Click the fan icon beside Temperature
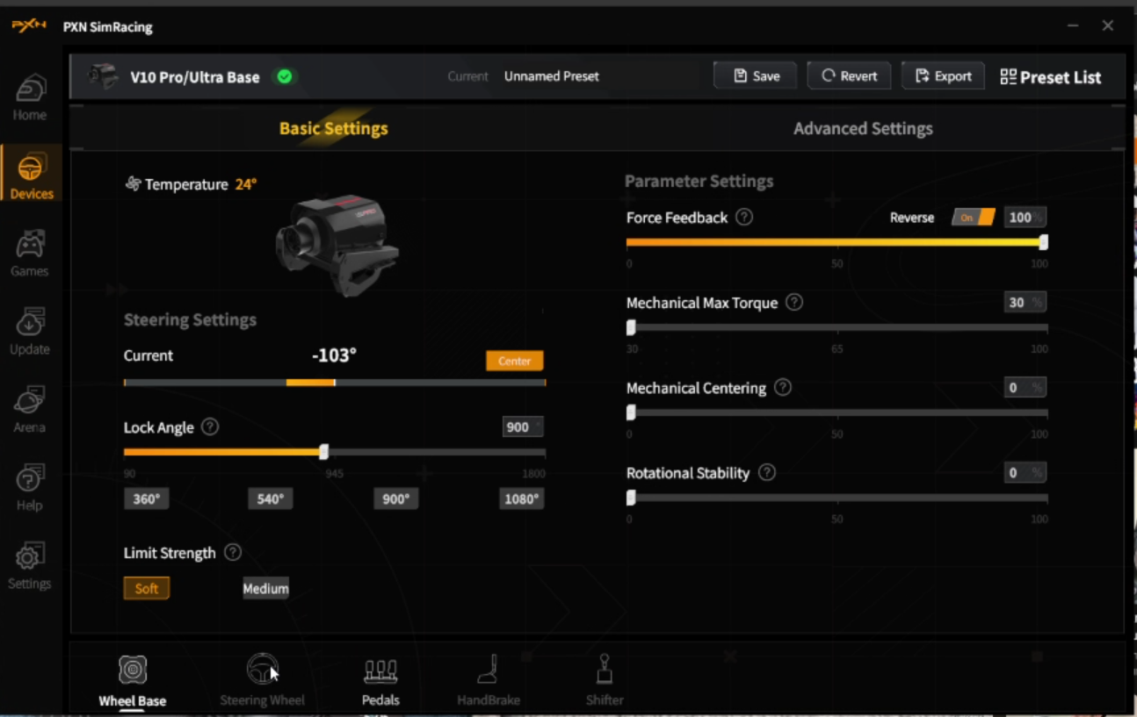The image size is (1137, 717). [134, 183]
